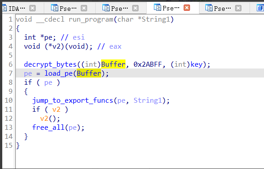Image resolution: width=264 pixels, height=169 pixels.
Task: Select the free_all function call
Action: click(48, 128)
